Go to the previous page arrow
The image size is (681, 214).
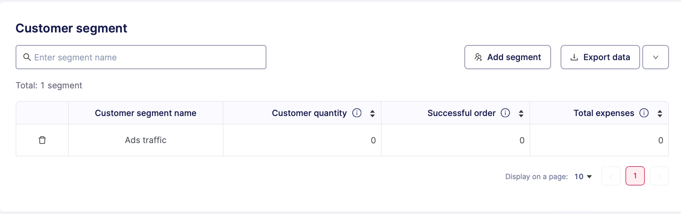[611, 176]
